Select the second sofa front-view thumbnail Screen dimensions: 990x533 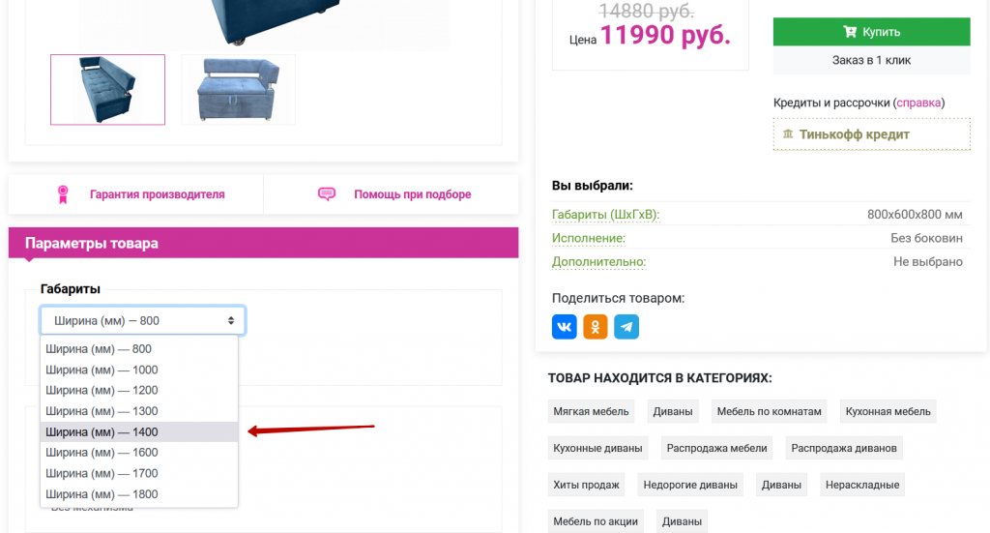[239, 90]
